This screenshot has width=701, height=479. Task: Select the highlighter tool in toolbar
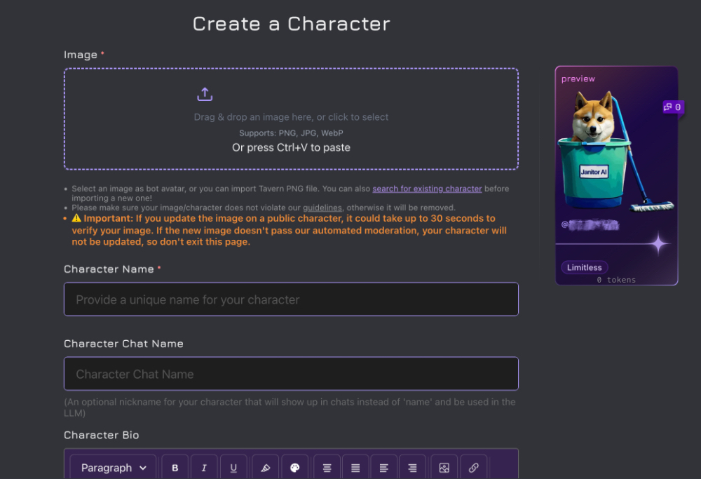pos(264,468)
